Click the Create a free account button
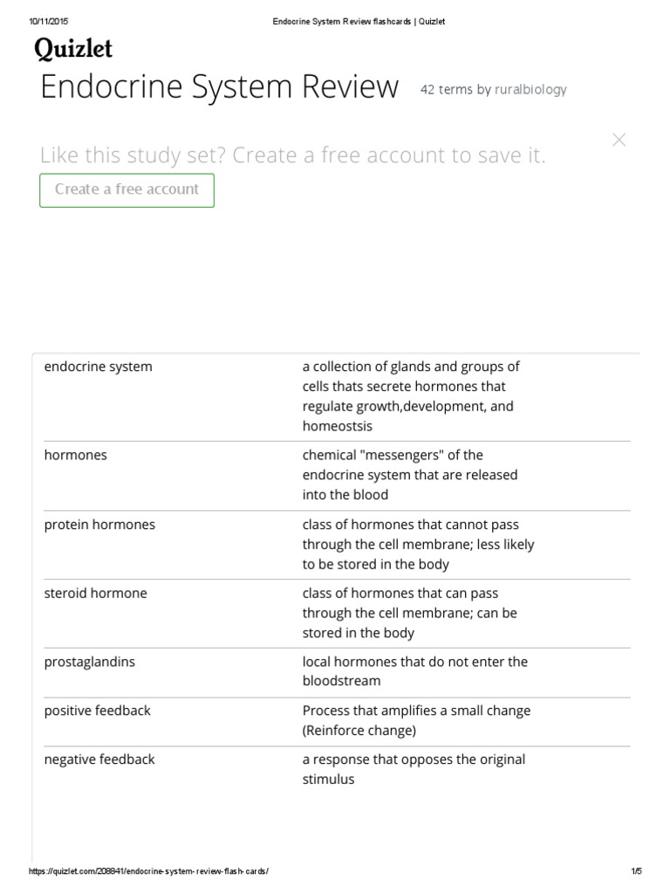 126,189
